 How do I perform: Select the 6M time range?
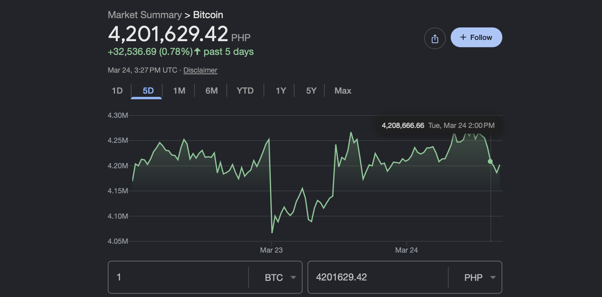[211, 90]
